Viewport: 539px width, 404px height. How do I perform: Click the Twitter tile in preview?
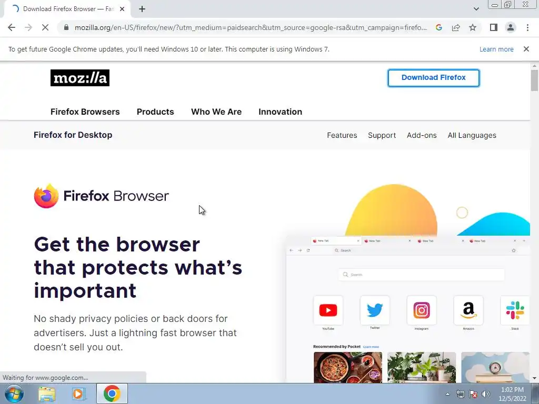click(375, 310)
